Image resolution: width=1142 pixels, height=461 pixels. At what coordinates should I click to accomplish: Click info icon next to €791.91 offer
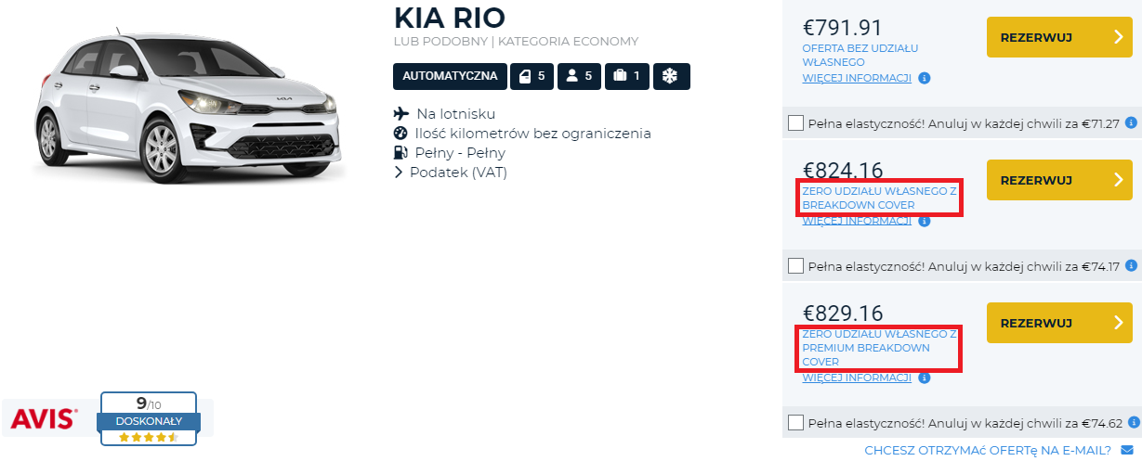[x=925, y=78]
